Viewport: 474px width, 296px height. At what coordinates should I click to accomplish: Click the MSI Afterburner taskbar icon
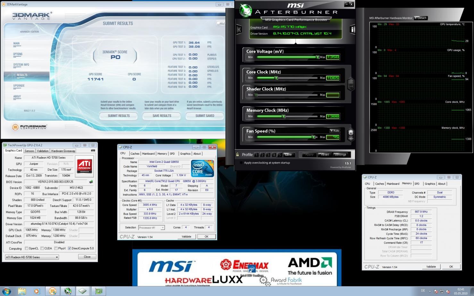68,291
